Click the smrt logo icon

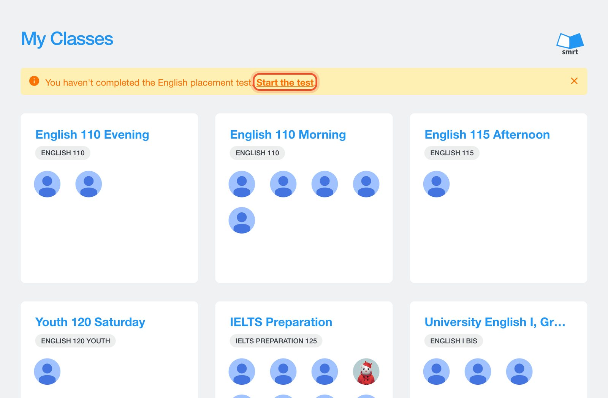coord(570,44)
